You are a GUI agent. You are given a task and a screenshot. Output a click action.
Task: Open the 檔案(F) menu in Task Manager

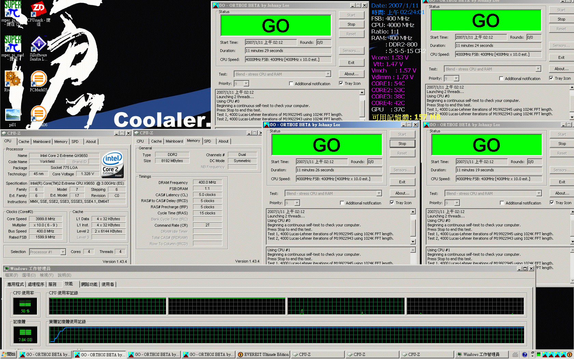click(x=11, y=275)
